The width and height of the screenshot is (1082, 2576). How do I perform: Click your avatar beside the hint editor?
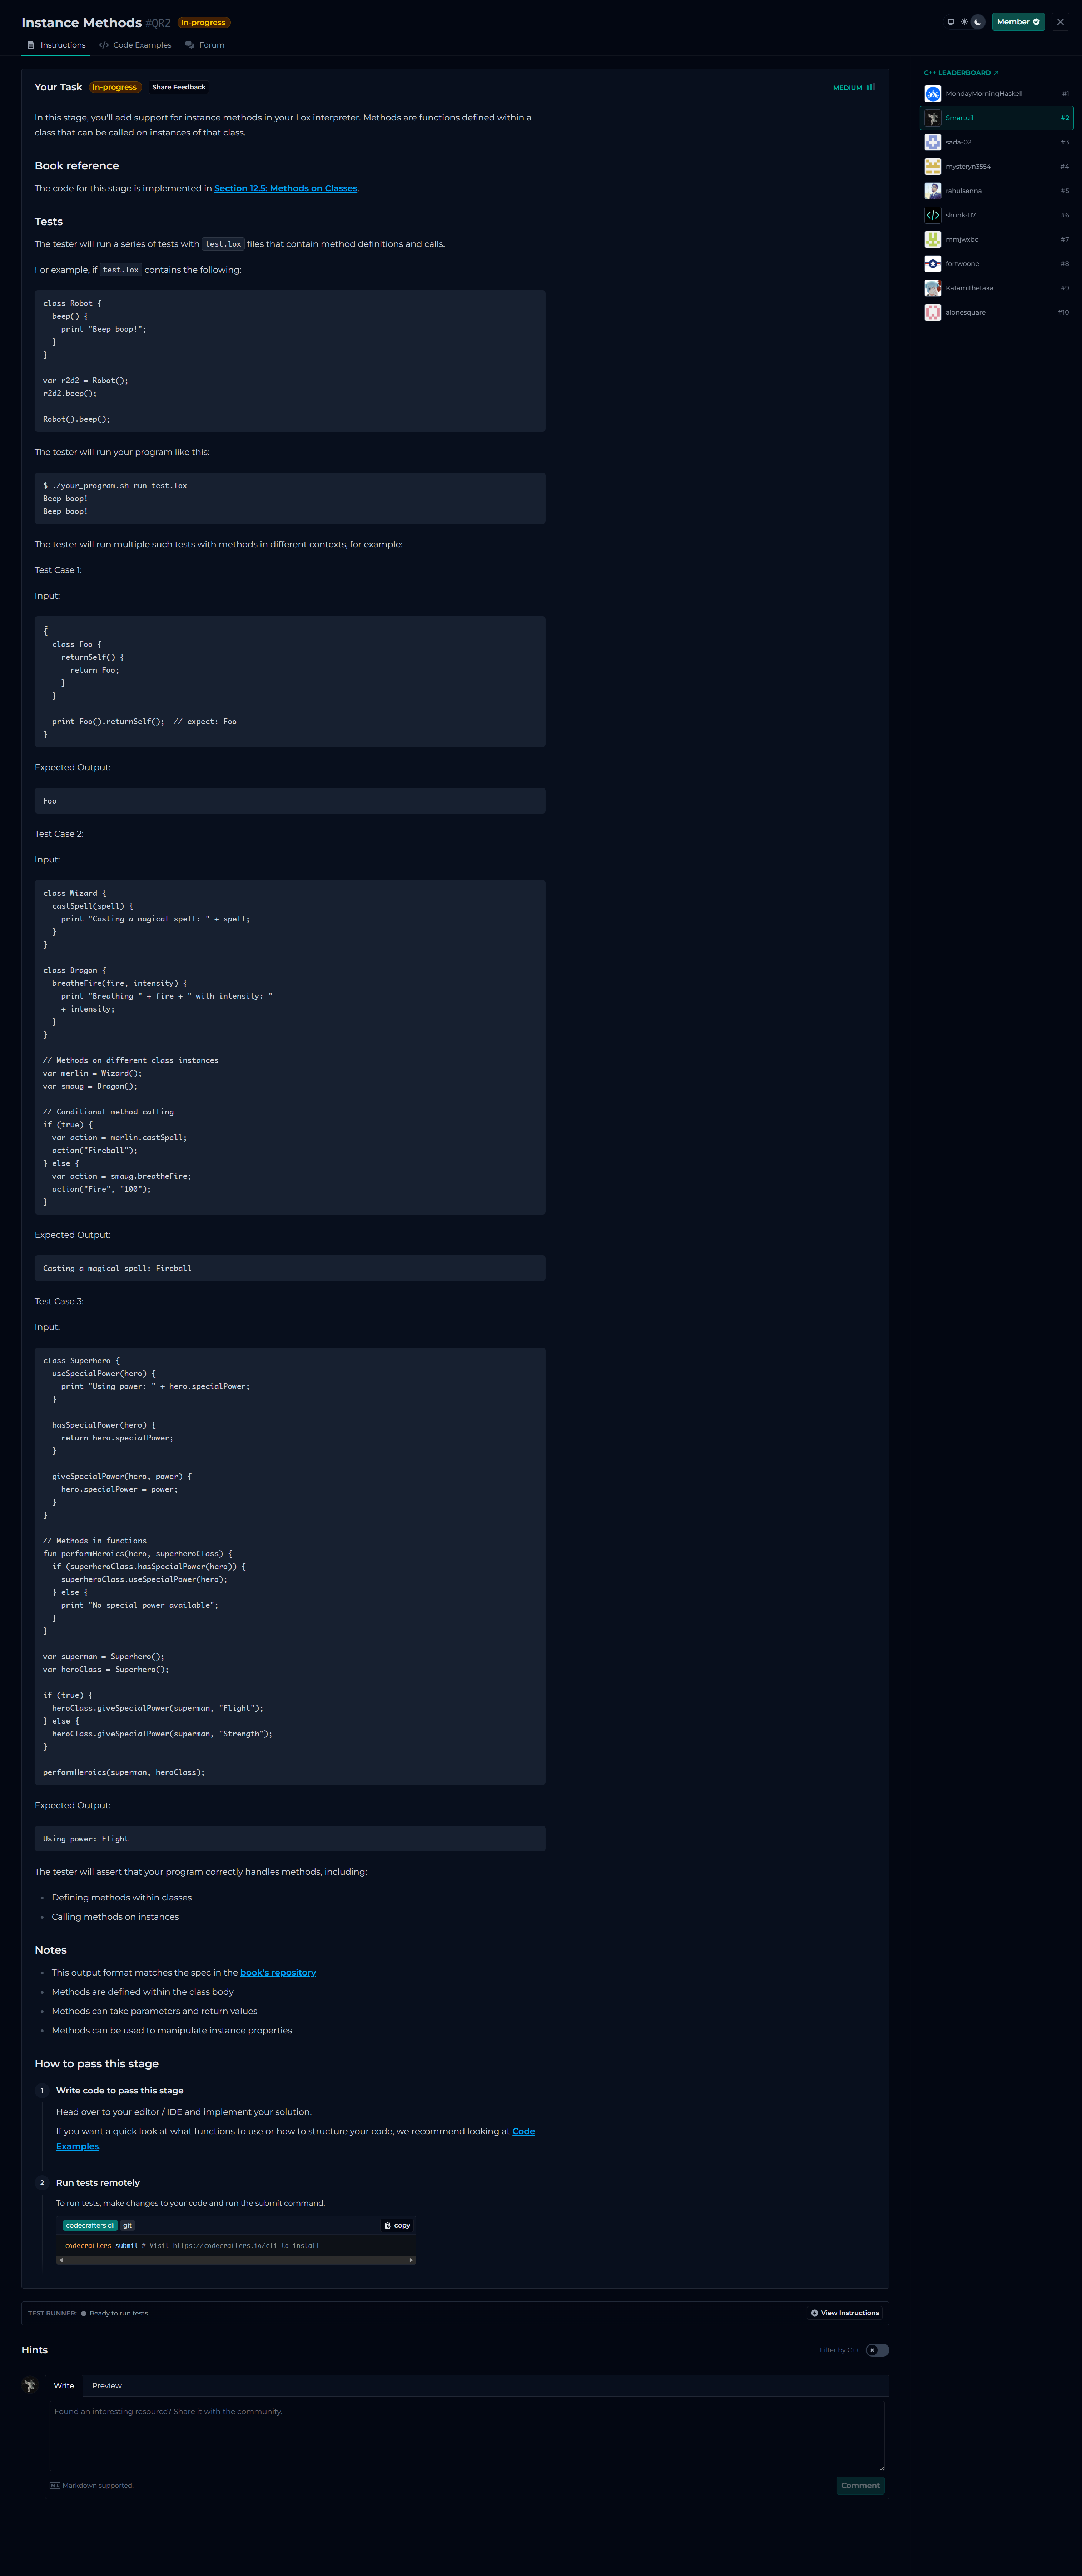click(30, 2385)
